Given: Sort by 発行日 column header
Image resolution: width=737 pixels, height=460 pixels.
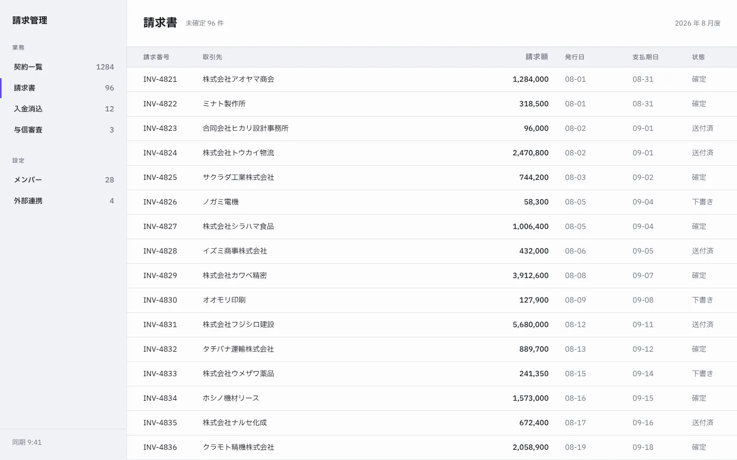Looking at the screenshot, I should click(x=575, y=57).
